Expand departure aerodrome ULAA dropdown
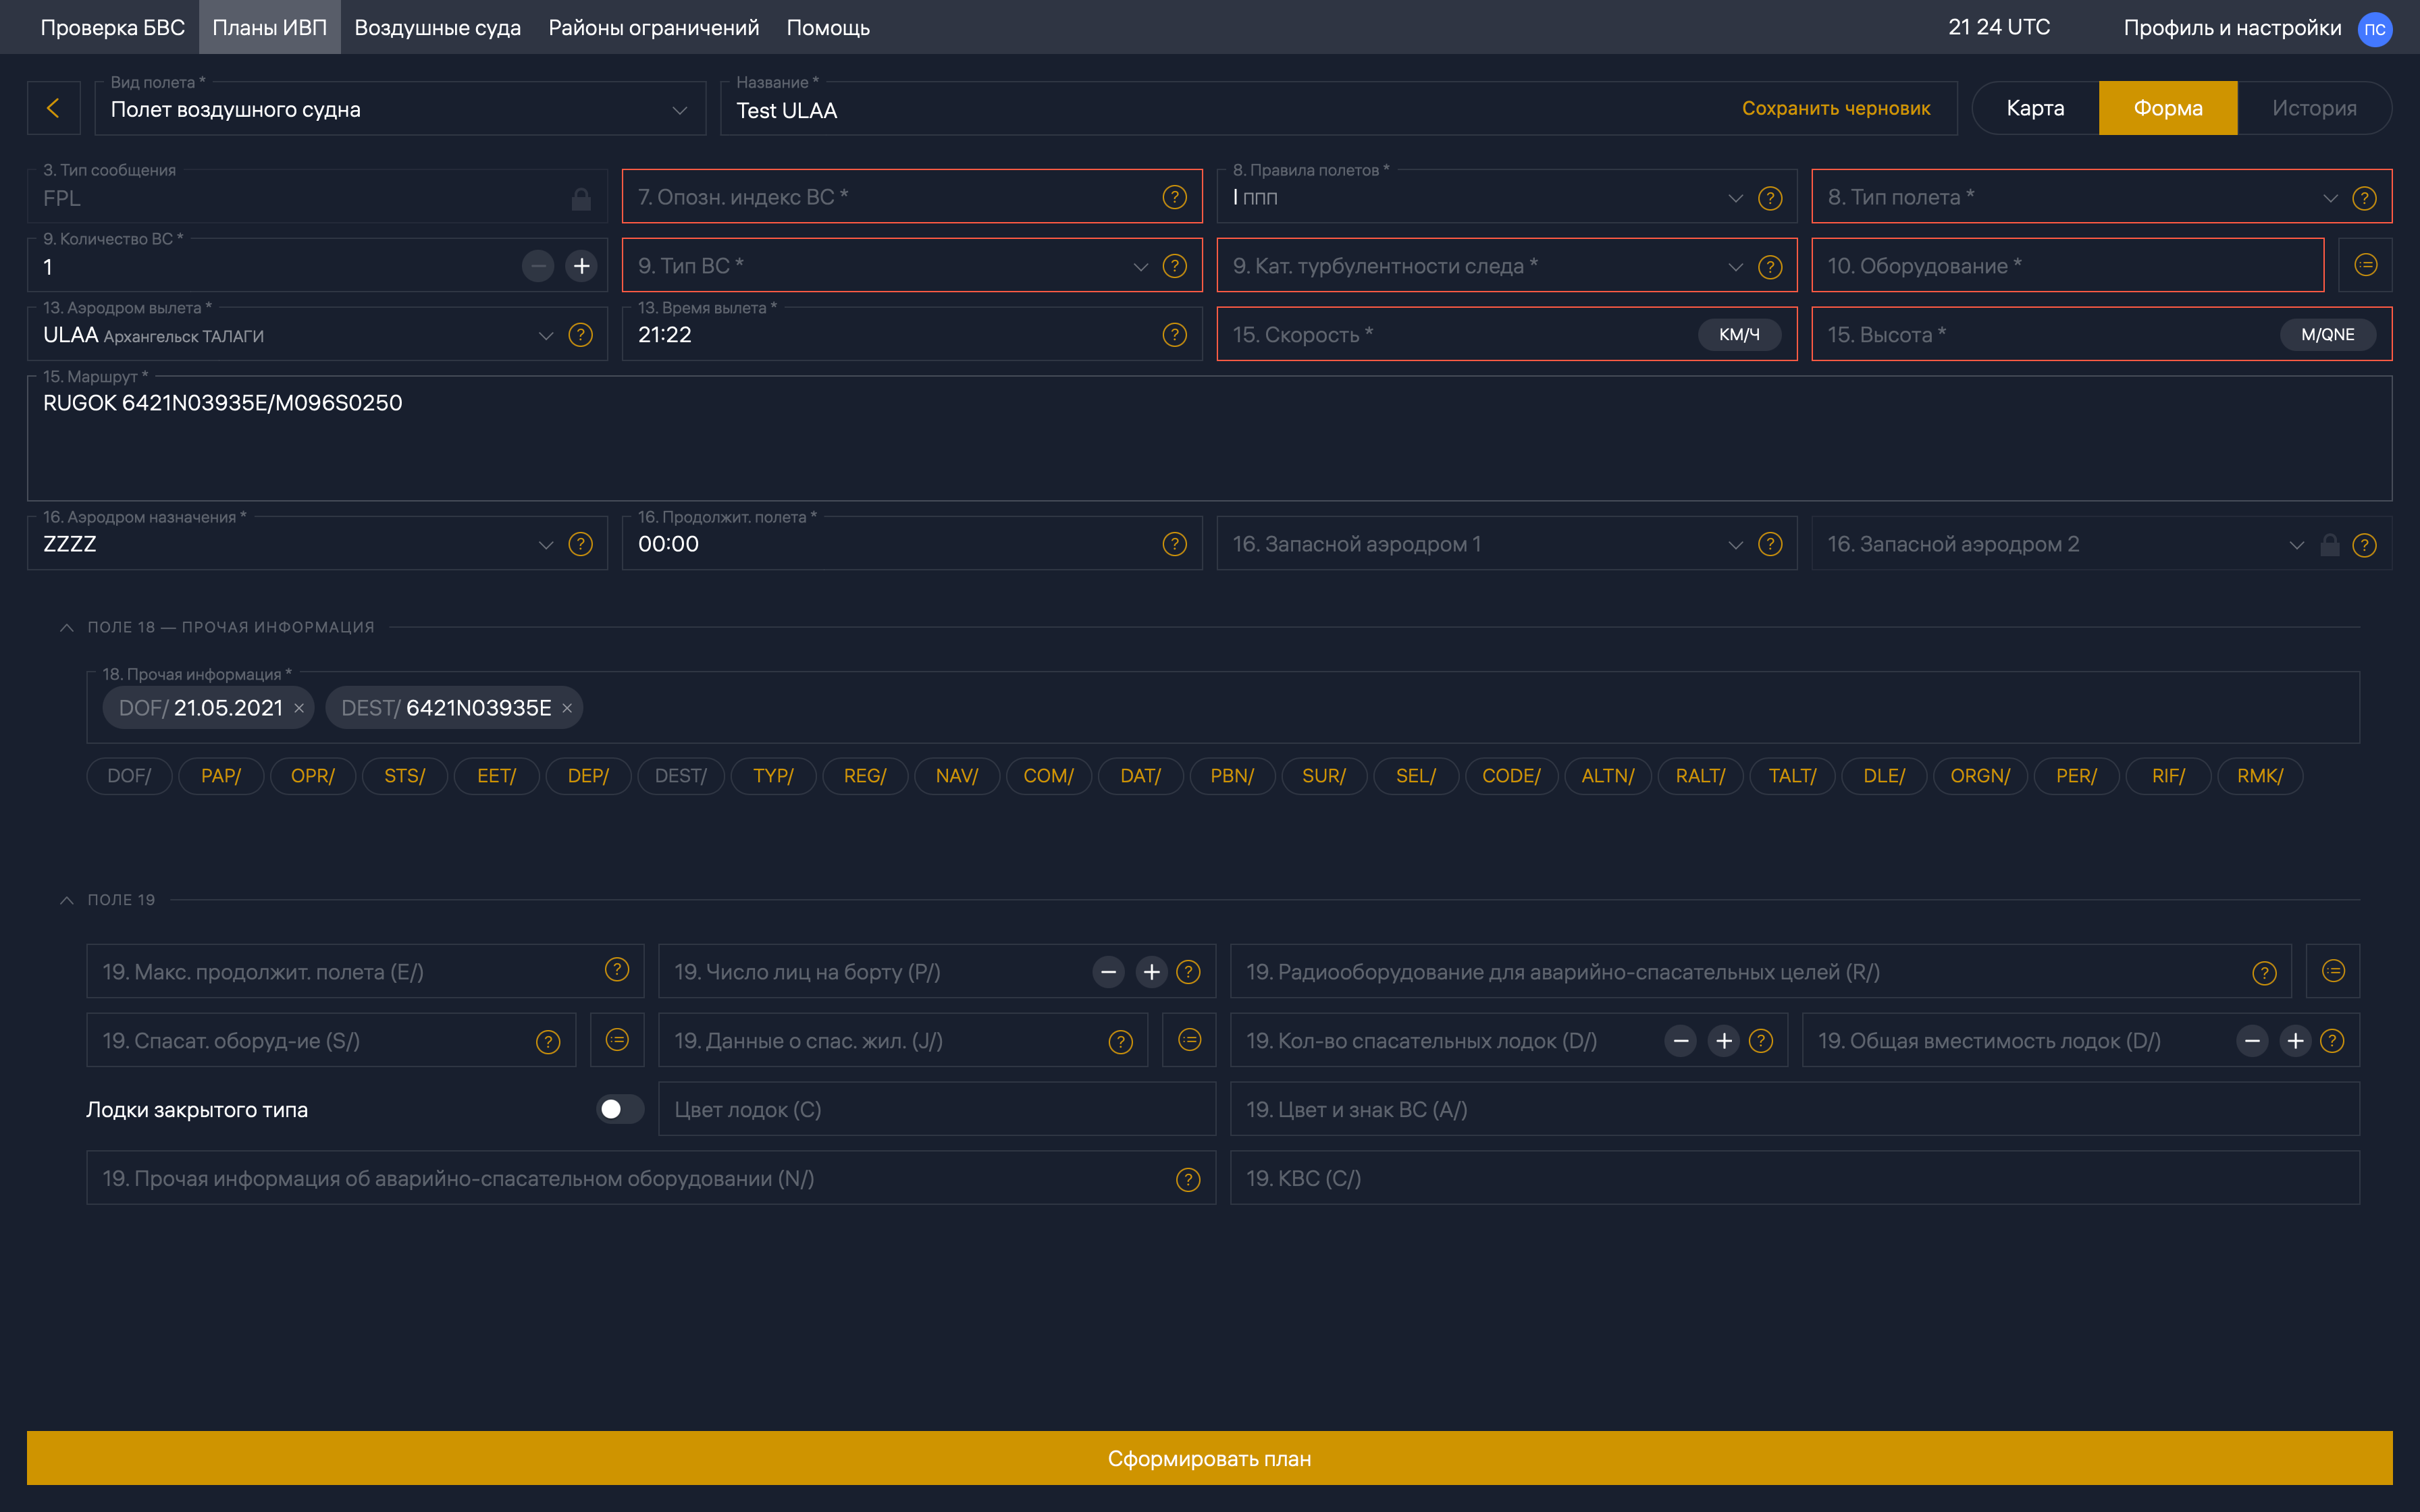2420x1512 pixels. tap(545, 335)
